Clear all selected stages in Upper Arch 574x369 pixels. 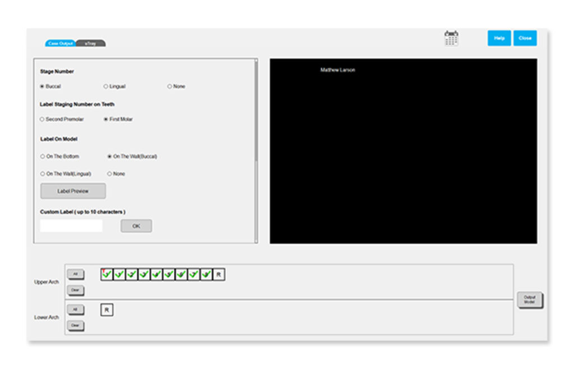click(76, 290)
